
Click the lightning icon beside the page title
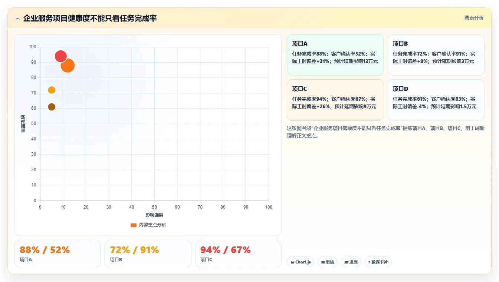[18, 19]
